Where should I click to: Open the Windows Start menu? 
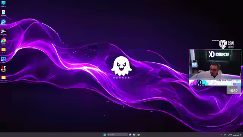tap(105, 135)
